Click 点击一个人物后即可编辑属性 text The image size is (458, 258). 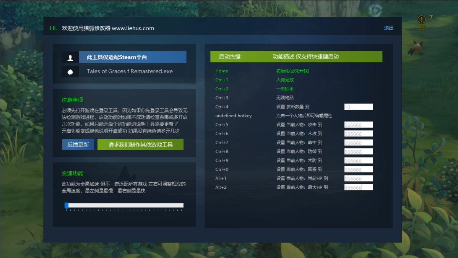click(x=304, y=116)
